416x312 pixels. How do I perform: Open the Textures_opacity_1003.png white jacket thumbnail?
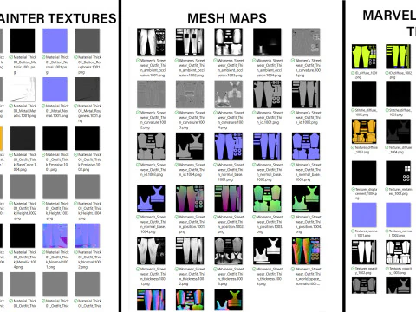click(x=398, y=252)
